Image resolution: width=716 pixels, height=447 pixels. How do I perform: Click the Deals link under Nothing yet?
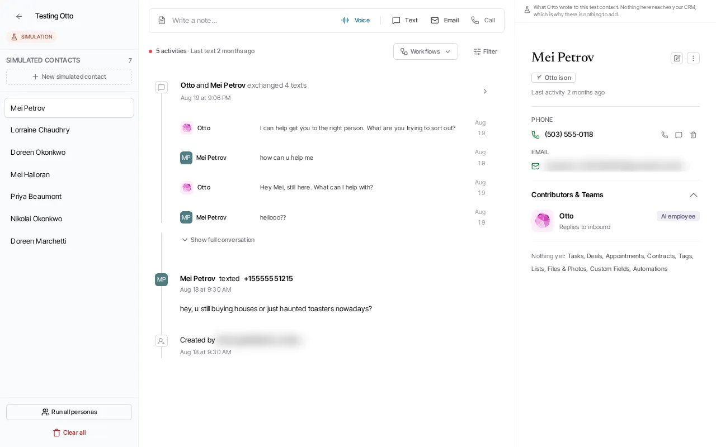pos(595,256)
